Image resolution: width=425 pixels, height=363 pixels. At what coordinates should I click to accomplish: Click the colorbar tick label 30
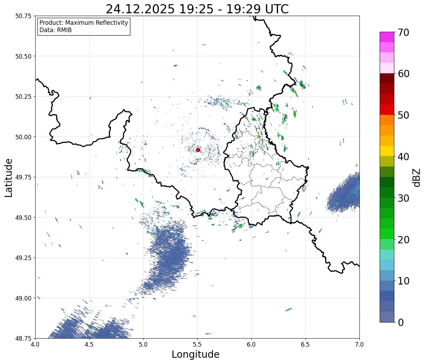coord(403,198)
